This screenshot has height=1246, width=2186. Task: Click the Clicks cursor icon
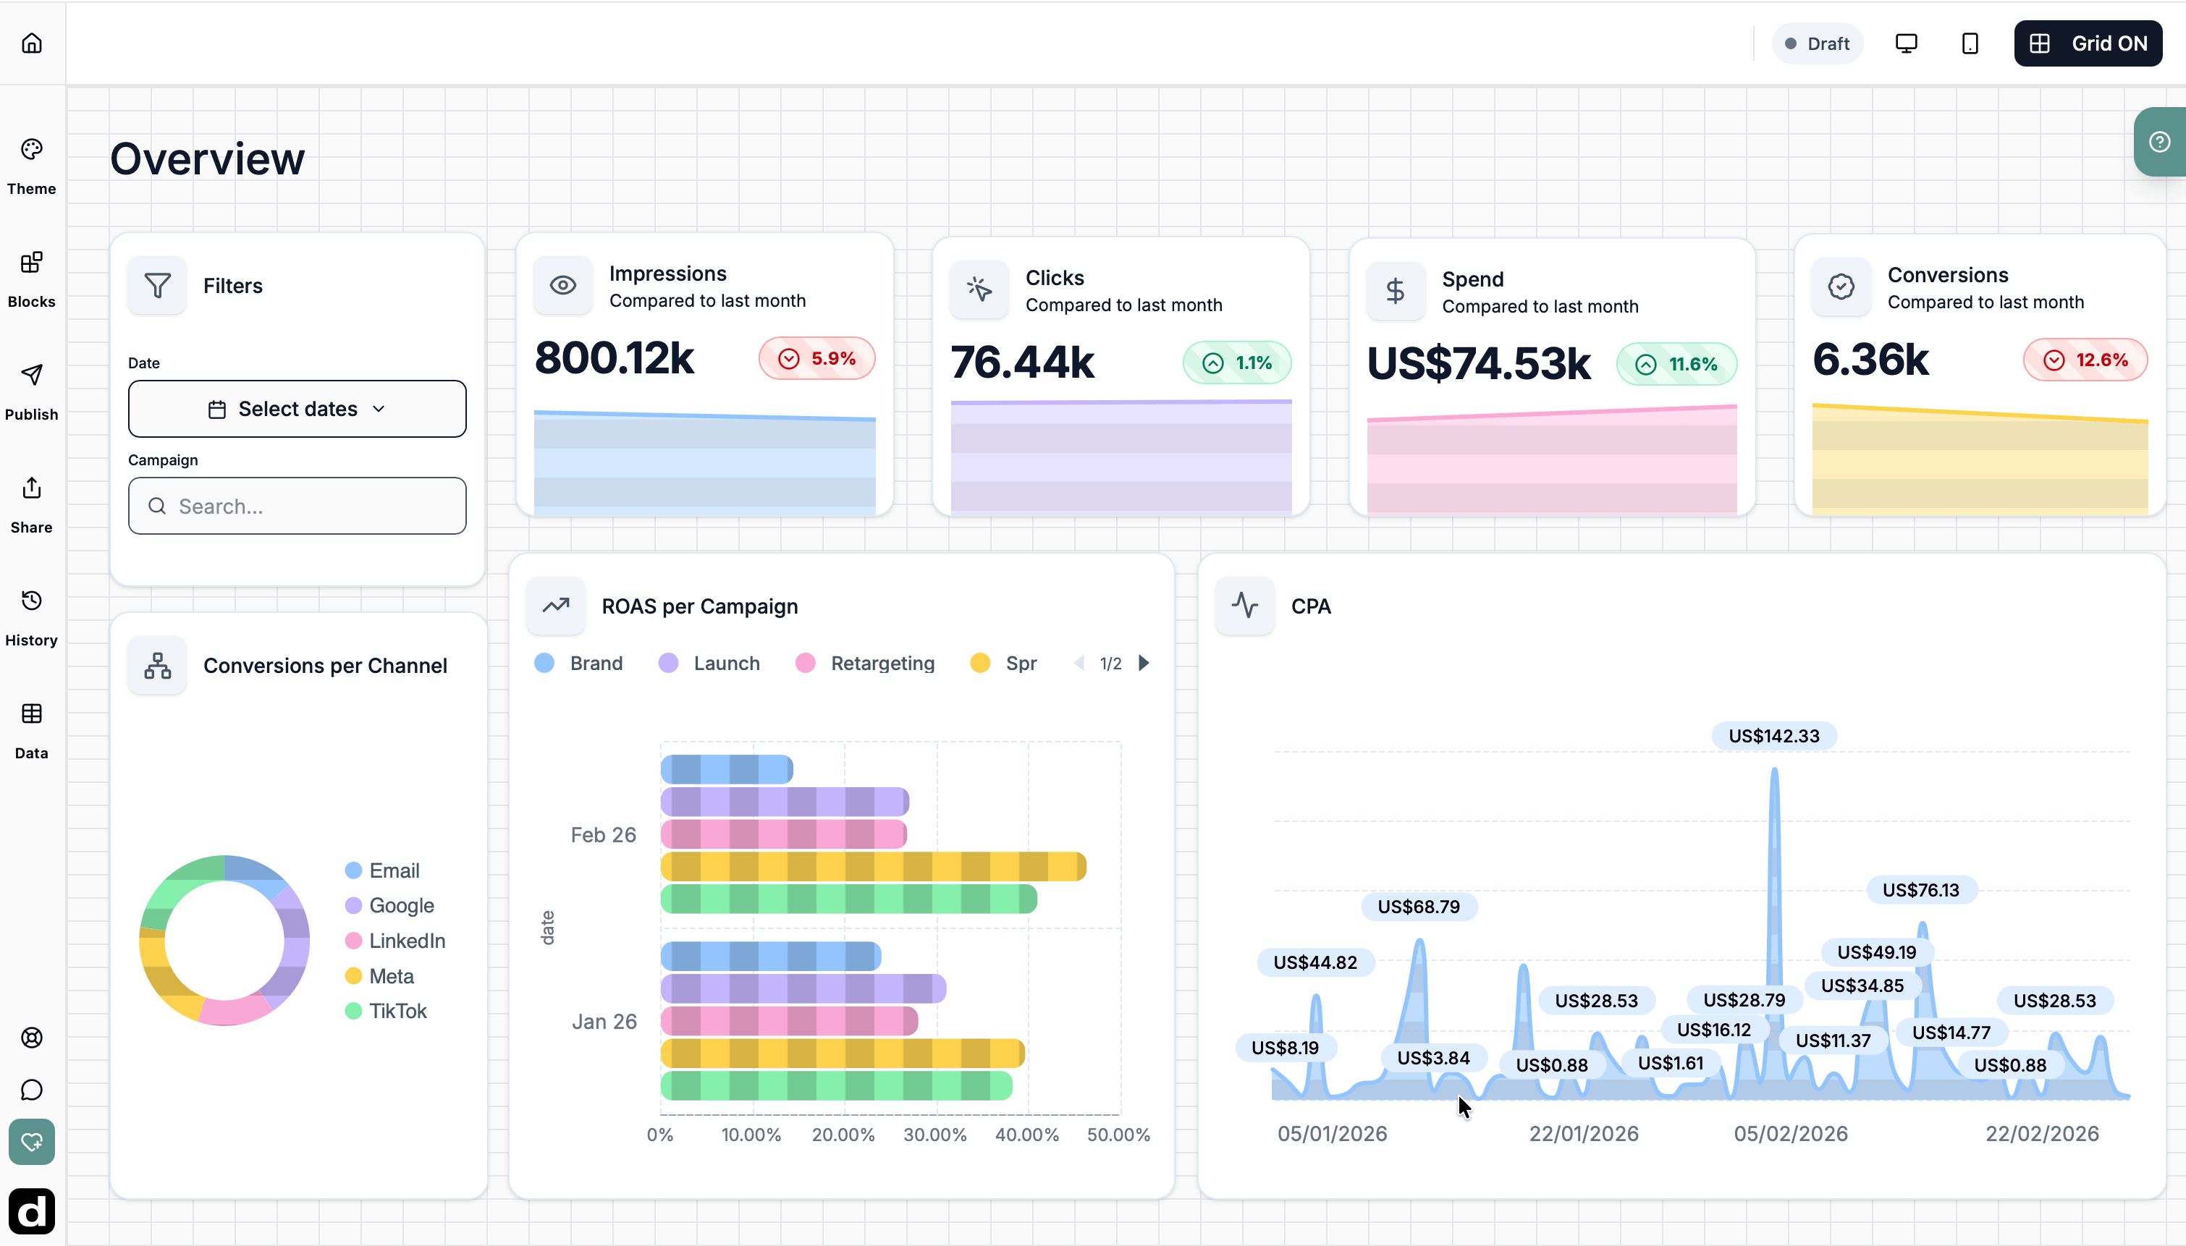[979, 290]
